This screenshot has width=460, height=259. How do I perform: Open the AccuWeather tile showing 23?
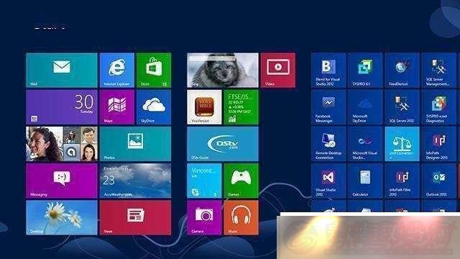[135, 181]
